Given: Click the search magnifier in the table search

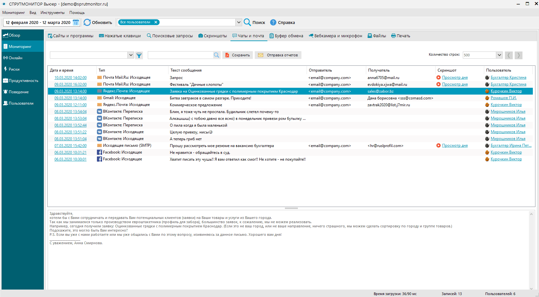Looking at the screenshot, I should pos(217,55).
